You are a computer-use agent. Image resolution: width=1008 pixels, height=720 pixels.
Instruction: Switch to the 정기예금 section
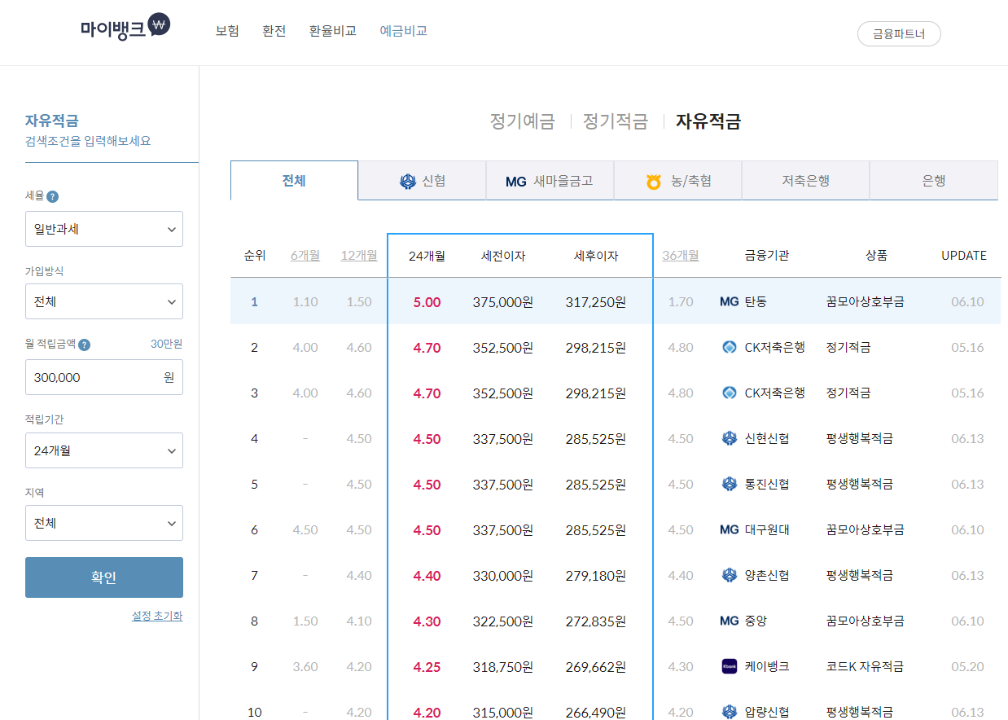tap(522, 122)
